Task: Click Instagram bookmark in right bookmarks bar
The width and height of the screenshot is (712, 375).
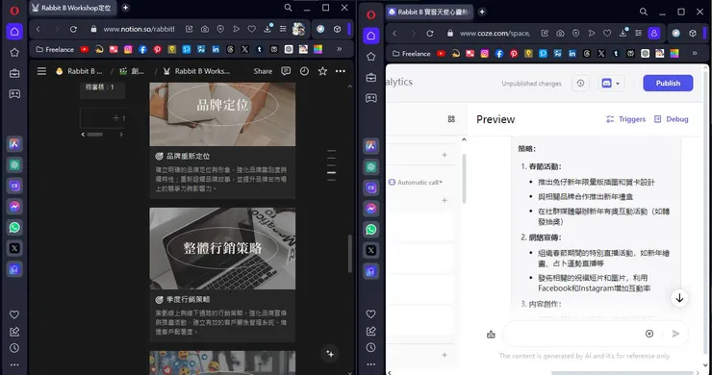Action: (x=485, y=54)
